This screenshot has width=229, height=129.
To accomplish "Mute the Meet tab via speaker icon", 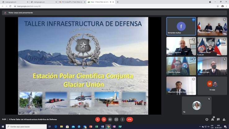I will click(x=111, y=2).
